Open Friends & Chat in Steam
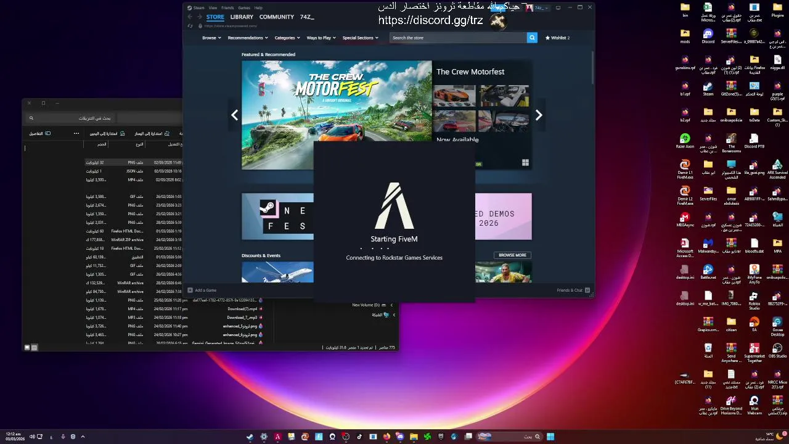Screen dimensions: 789x444 point(573,290)
